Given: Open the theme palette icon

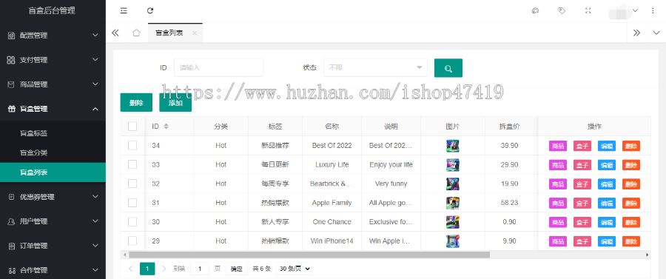Looking at the screenshot, I should pyautogui.click(x=535, y=11).
